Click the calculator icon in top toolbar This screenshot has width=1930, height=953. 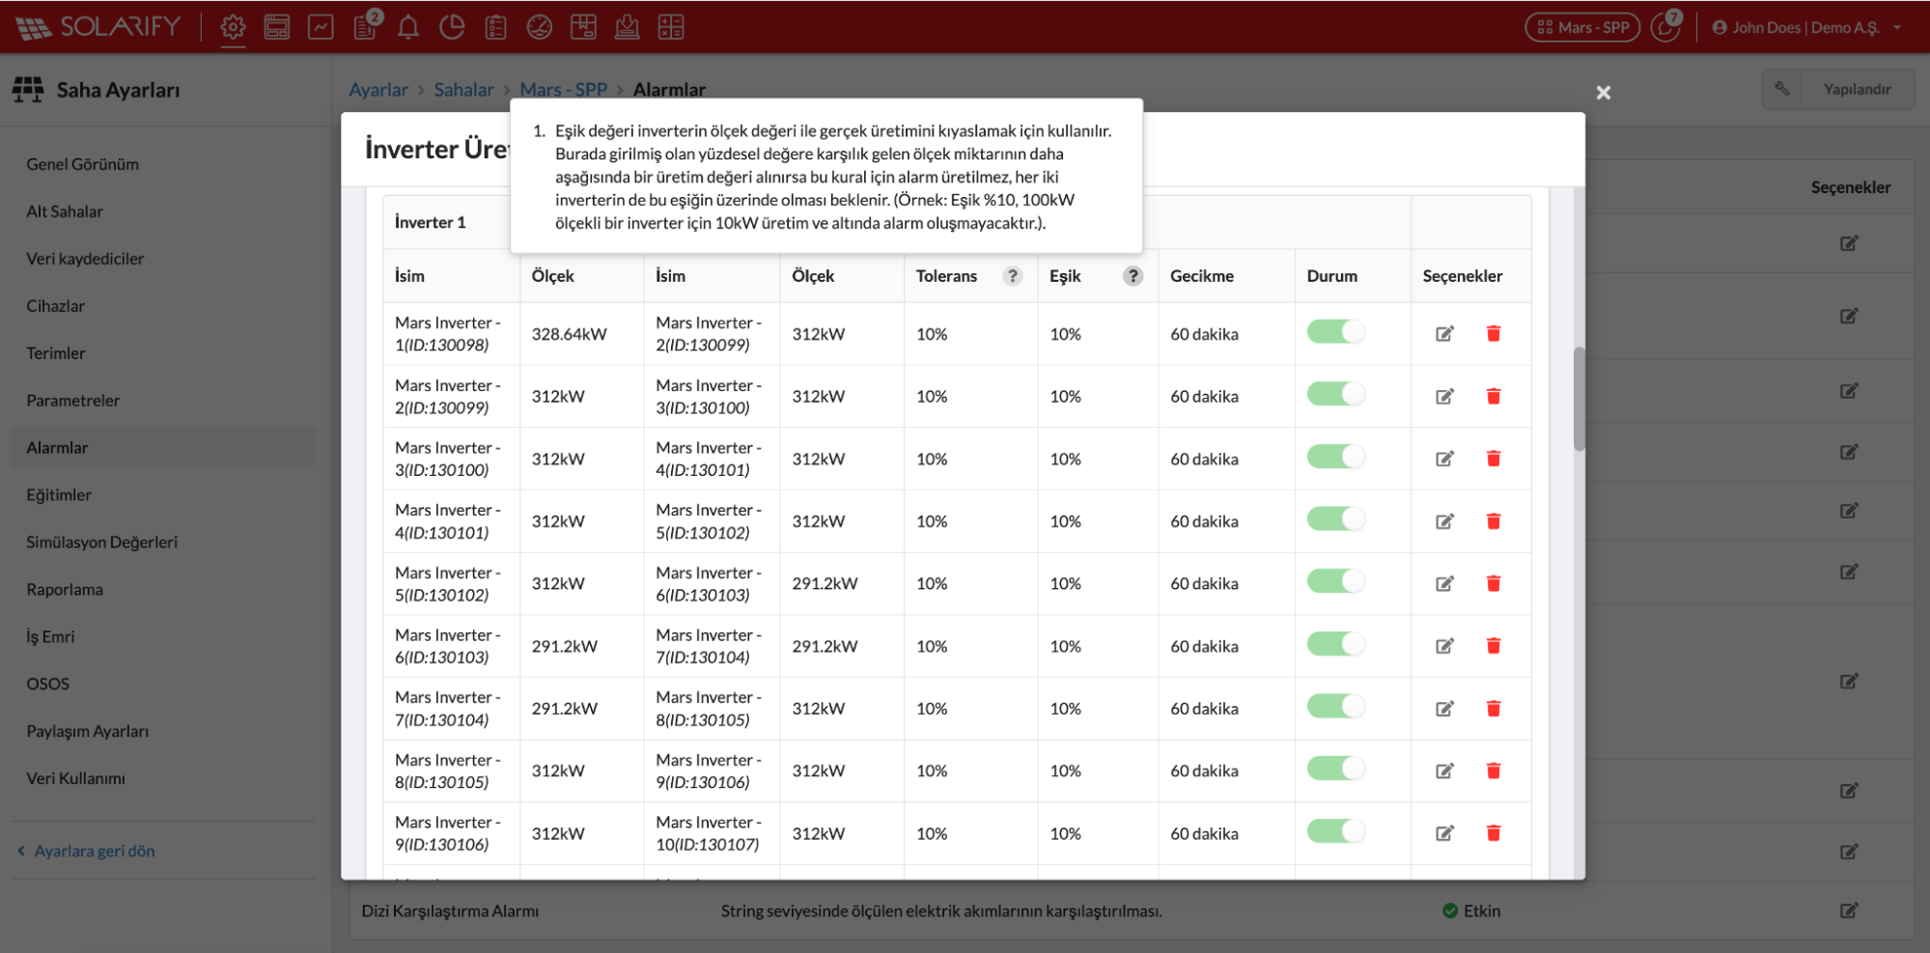(671, 27)
